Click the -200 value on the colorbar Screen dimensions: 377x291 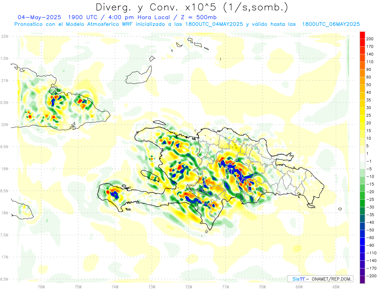coord(372,276)
